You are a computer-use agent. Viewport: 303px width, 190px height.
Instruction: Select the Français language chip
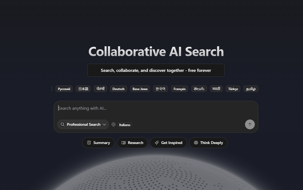tap(179, 89)
